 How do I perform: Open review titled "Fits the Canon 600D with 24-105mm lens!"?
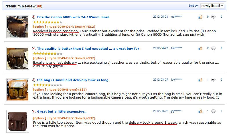click(x=73, y=17)
